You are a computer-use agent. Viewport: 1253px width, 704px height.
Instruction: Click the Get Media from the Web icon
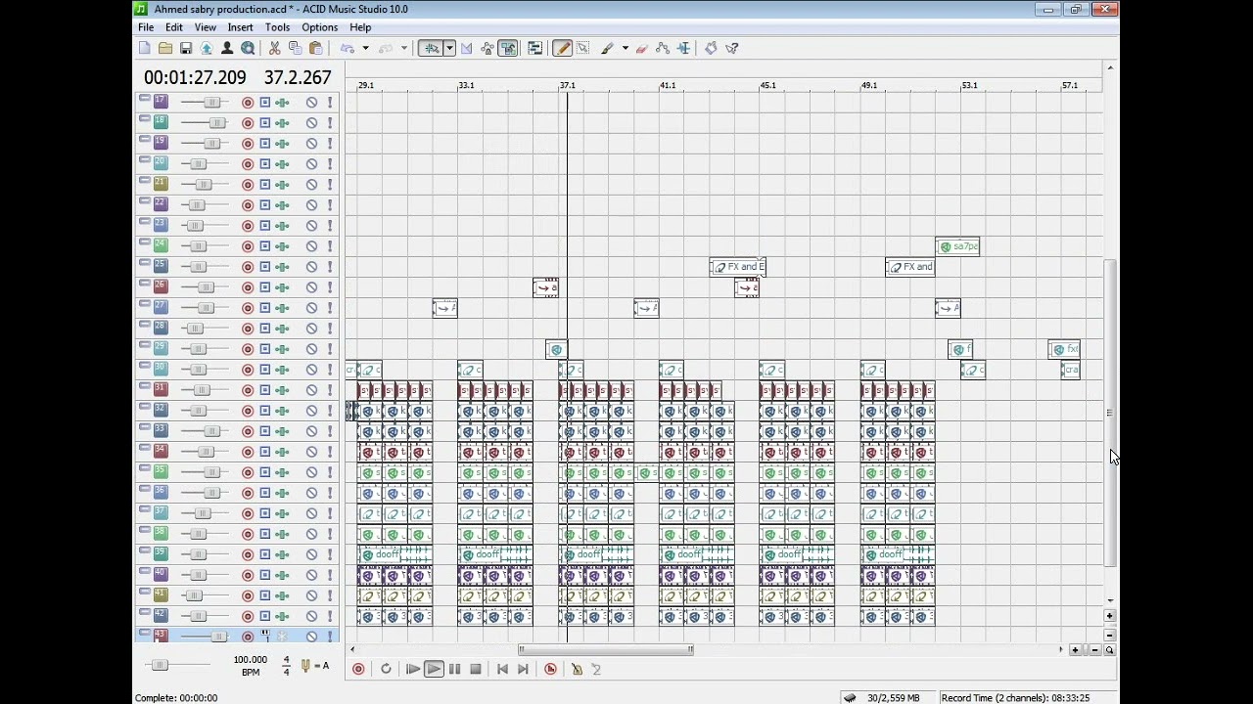[248, 48]
